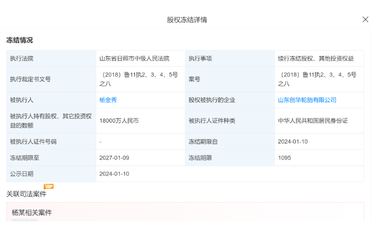Click the 续行冻结股权、其他投资权益 value cell
Screen dimensions: 371x228
pyautogui.click(x=316, y=58)
